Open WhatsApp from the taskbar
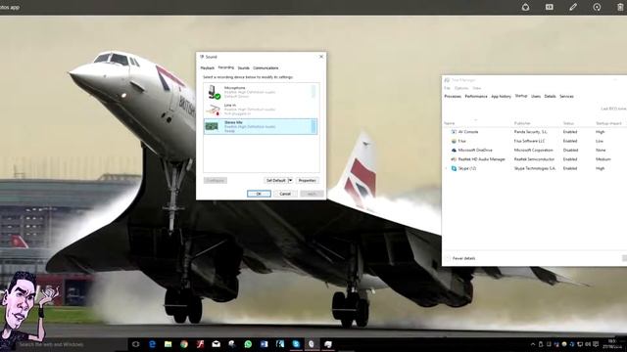Viewport: 627px width, 352px height. tap(248, 344)
